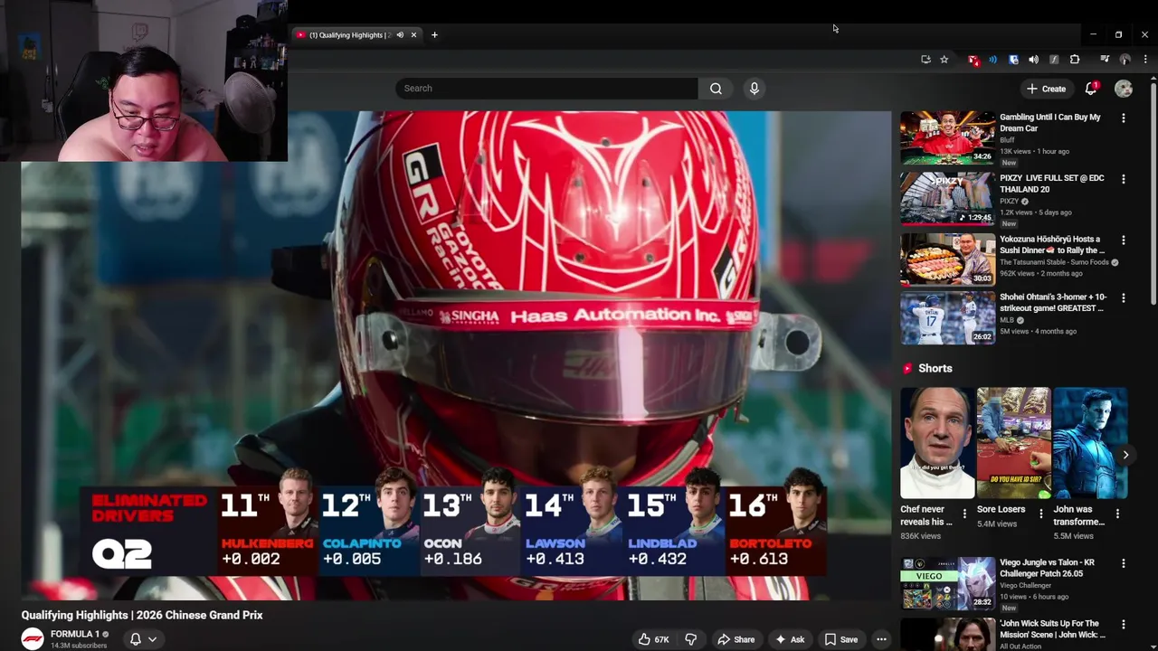The height and width of the screenshot is (651, 1158).
Task: Open the blue sound-waves extension
Action: pos(992,60)
